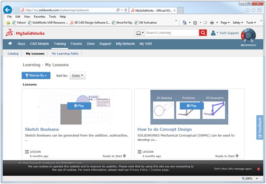Open the 3D CAD Design Software bookmark
The image size is (266, 184).
pos(90,22)
